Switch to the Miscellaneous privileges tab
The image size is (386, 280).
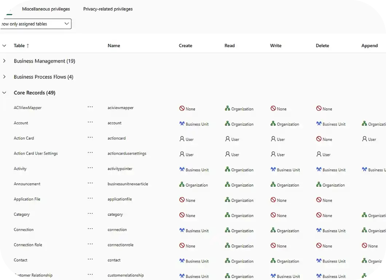click(x=46, y=9)
